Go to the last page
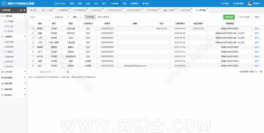 62,72
